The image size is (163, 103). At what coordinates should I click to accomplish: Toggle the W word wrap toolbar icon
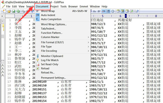click(x=99, y=11)
